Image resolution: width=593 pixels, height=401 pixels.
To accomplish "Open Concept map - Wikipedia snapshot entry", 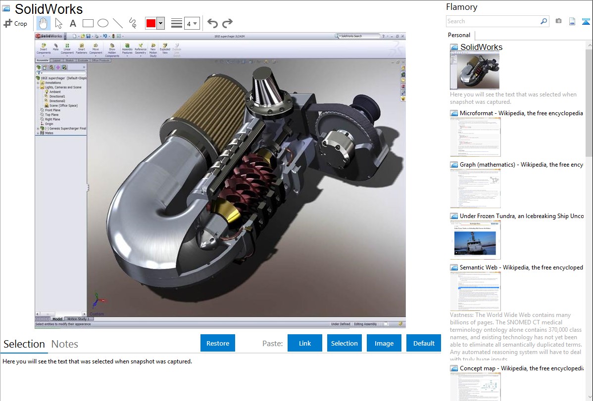I will click(x=521, y=368).
